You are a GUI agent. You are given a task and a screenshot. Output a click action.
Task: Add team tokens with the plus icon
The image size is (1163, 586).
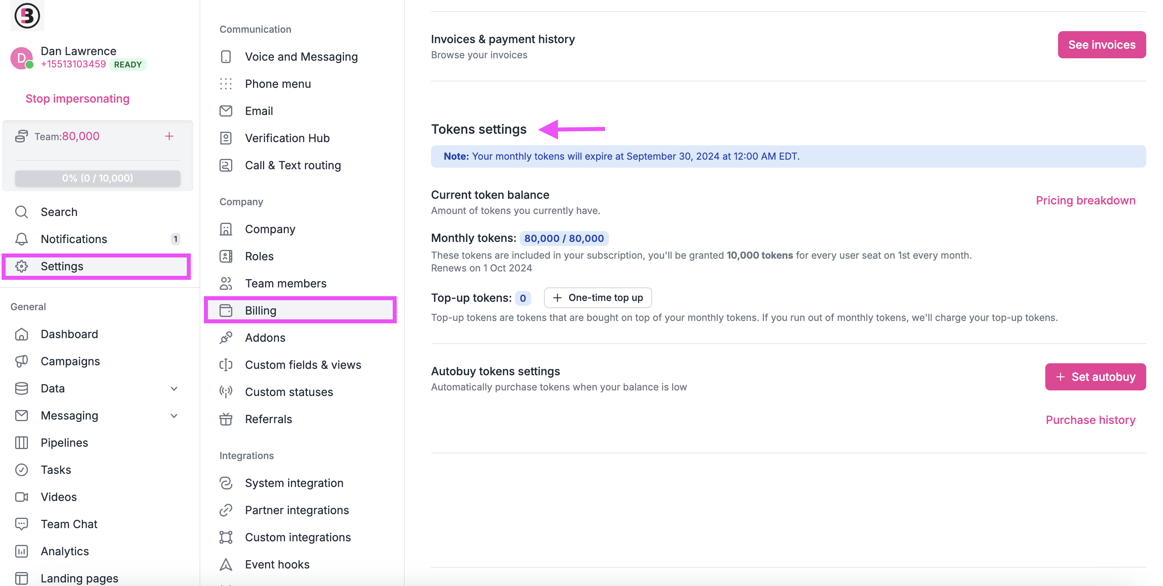(x=169, y=136)
